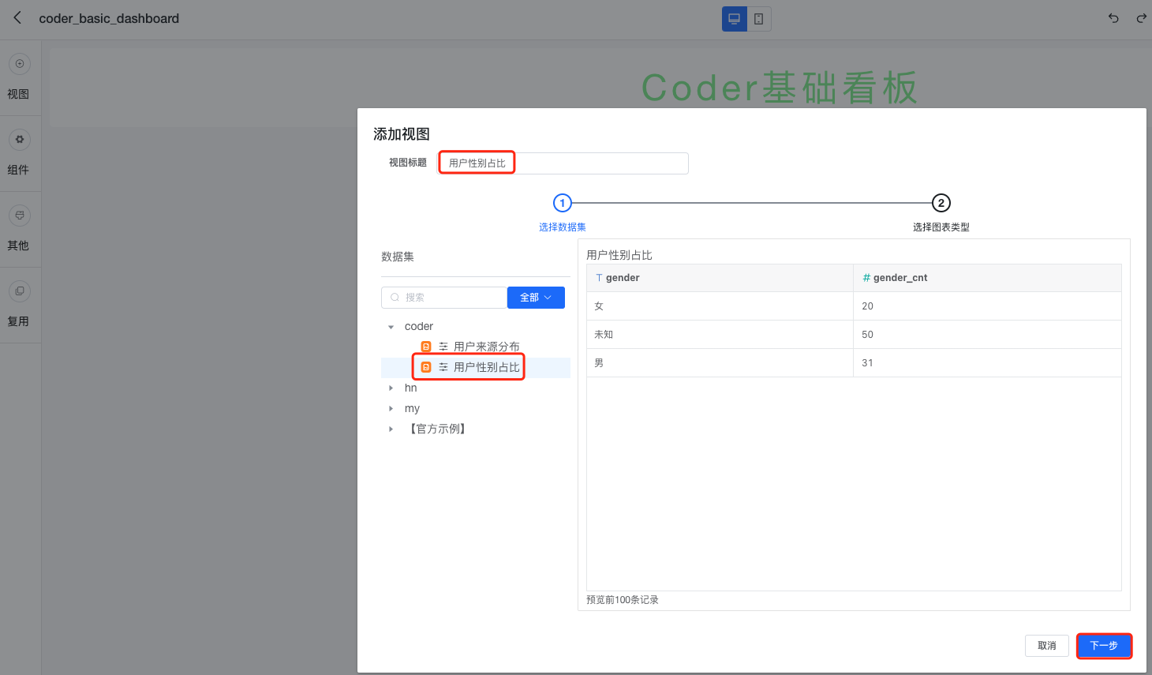The height and width of the screenshot is (675, 1152).
Task: Collapse the coder folder
Action: click(x=391, y=327)
